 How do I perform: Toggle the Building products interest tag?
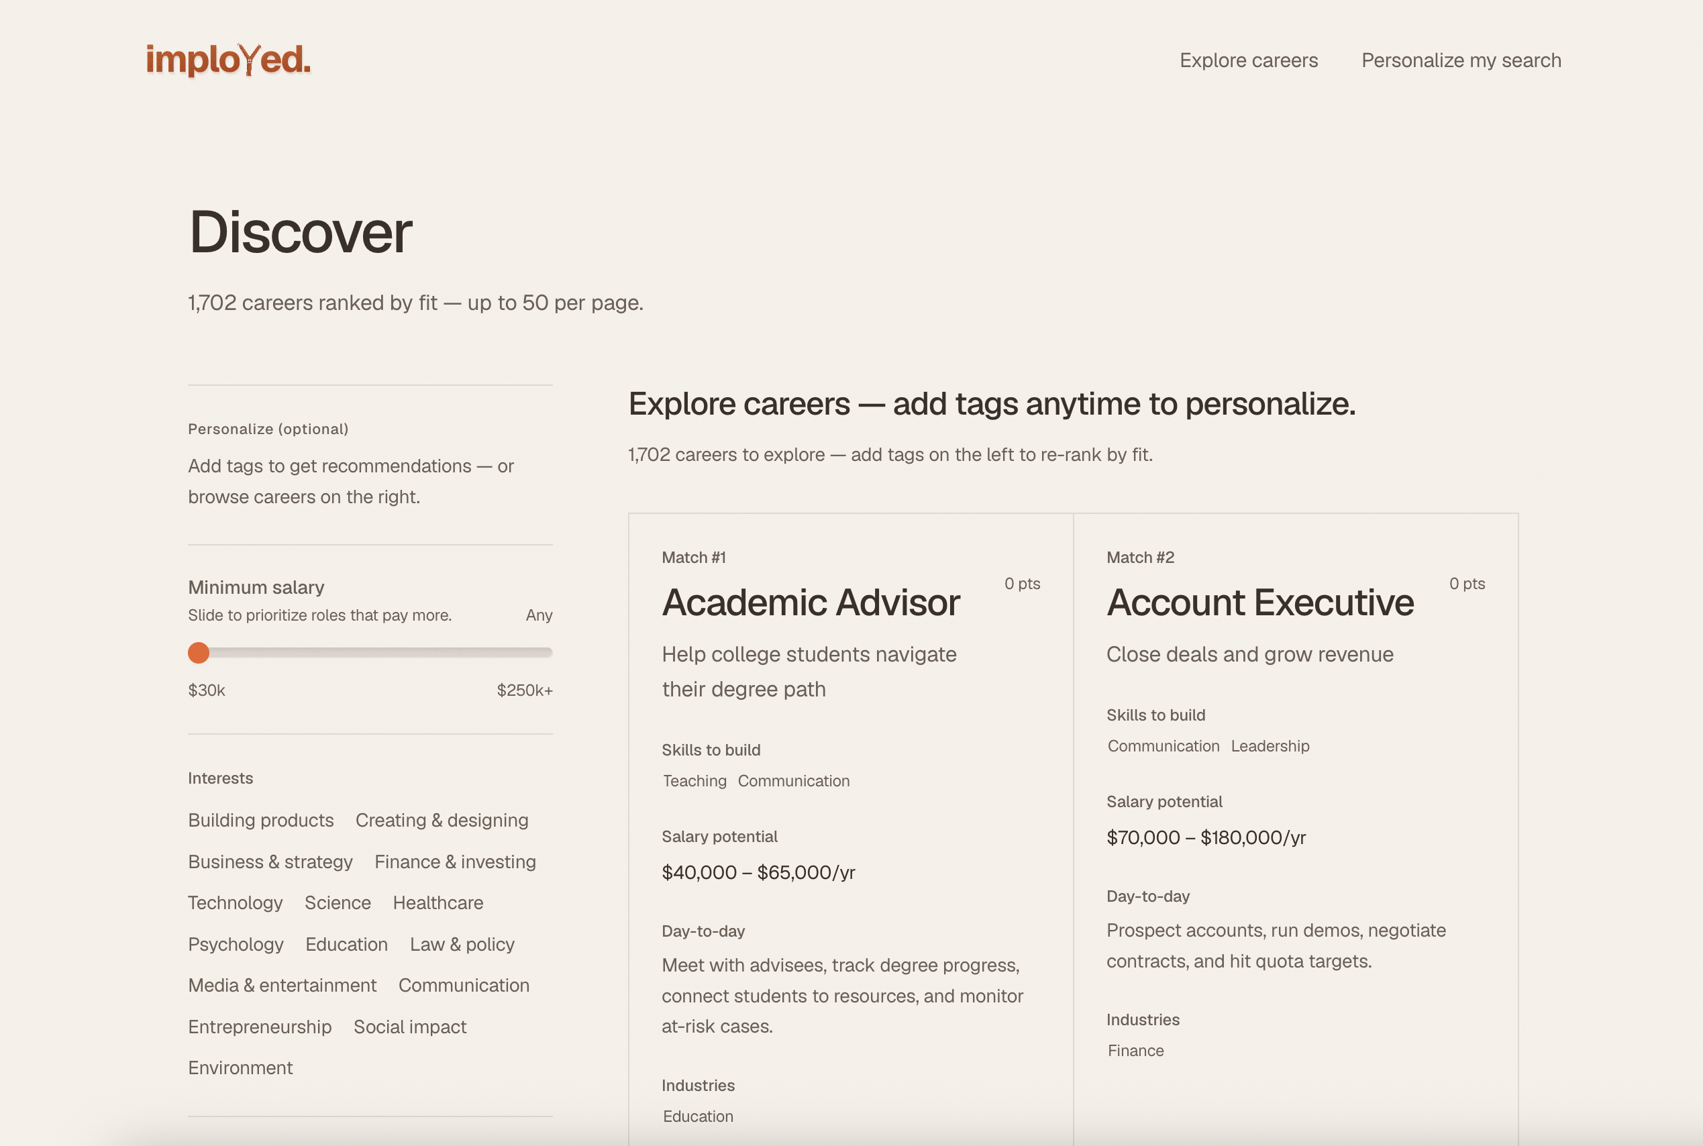(x=261, y=820)
